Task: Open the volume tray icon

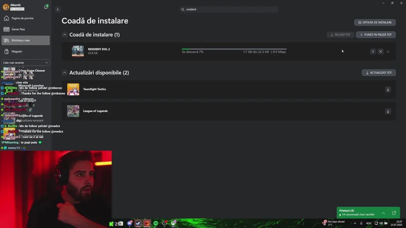Action: 381,224
